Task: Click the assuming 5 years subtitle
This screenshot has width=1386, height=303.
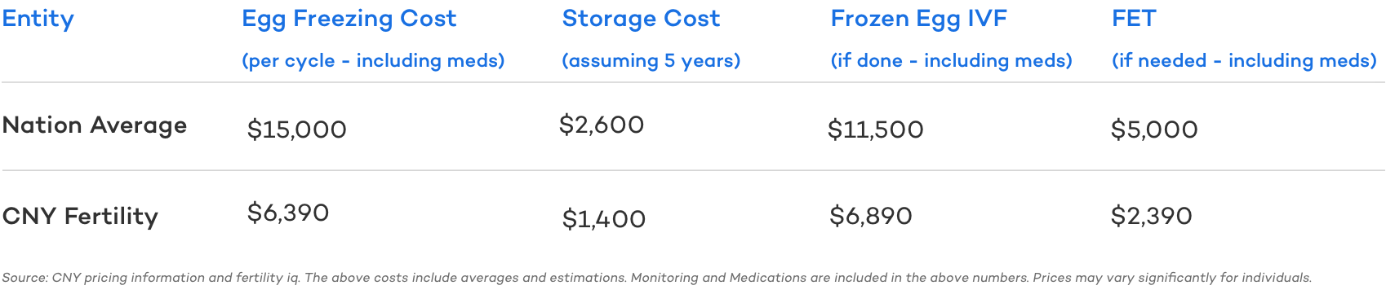Action: coord(651,61)
